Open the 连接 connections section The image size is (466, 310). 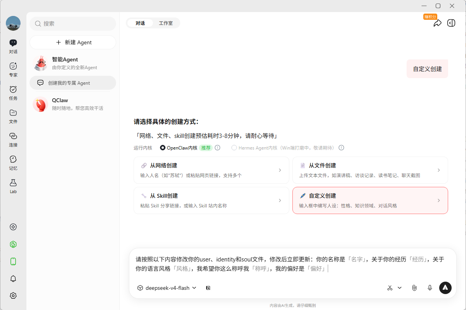pyautogui.click(x=13, y=139)
